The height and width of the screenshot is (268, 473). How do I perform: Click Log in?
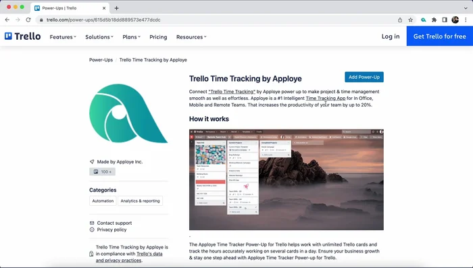[391, 36]
